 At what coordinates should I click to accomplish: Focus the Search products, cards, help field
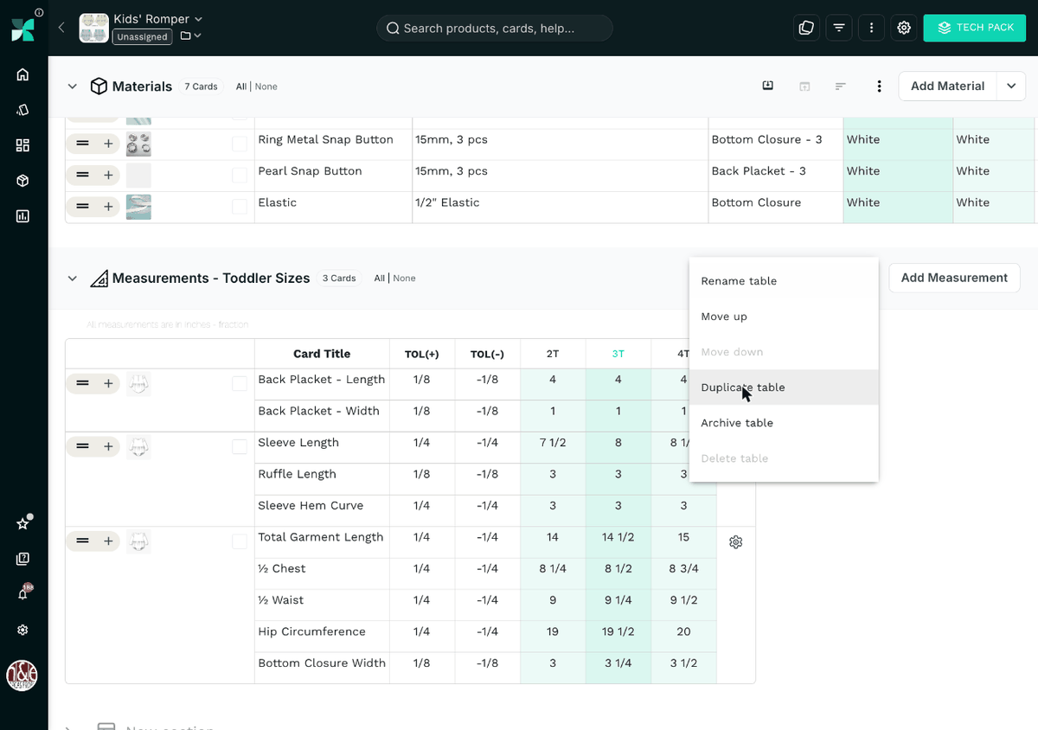tap(495, 28)
